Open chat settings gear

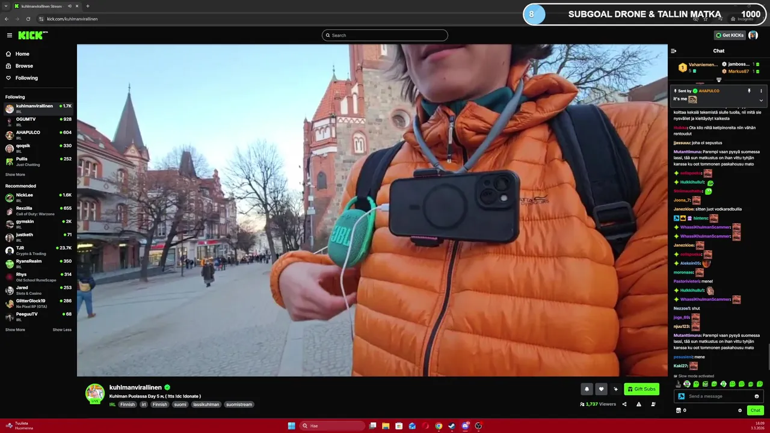tap(740, 411)
